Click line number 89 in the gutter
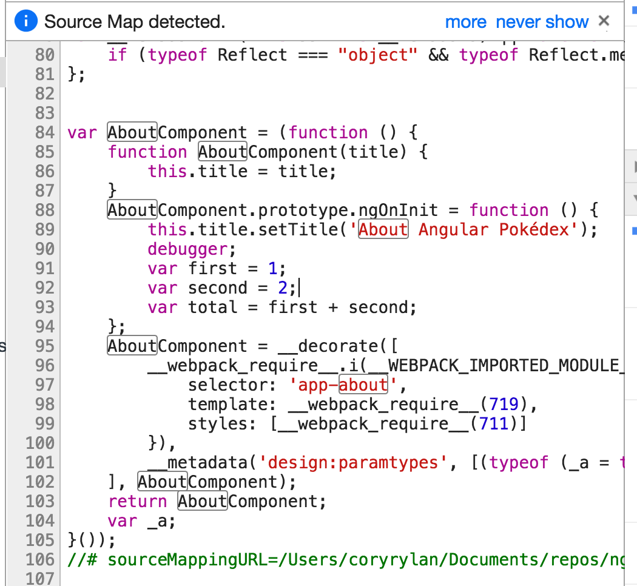 [45, 229]
